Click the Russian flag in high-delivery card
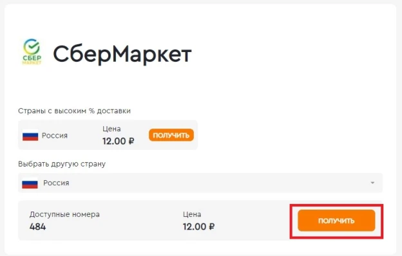402x256 pixels. coord(30,135)
